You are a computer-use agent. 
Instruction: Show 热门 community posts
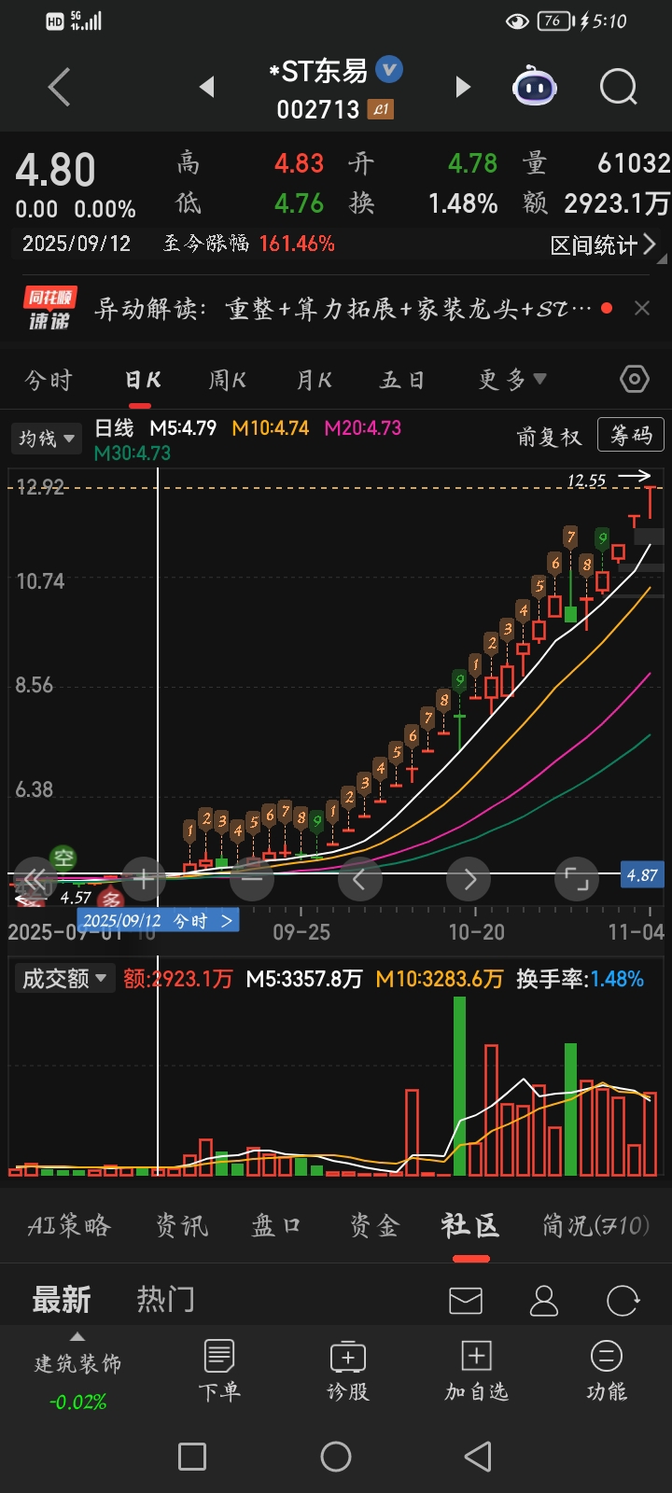(x=166, y=1299)
